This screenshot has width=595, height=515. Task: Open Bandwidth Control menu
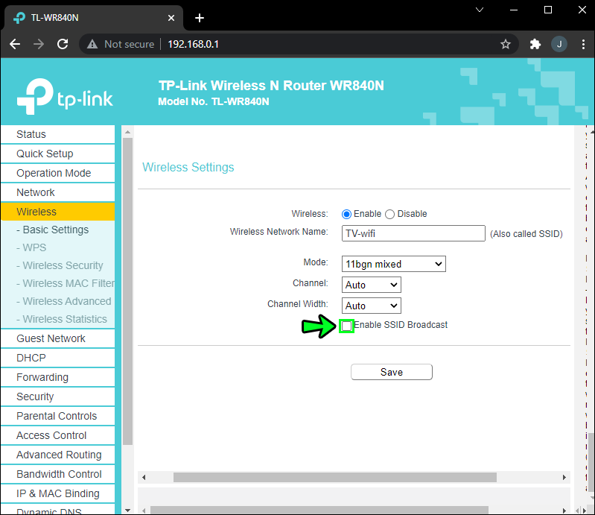pos(57,474)
